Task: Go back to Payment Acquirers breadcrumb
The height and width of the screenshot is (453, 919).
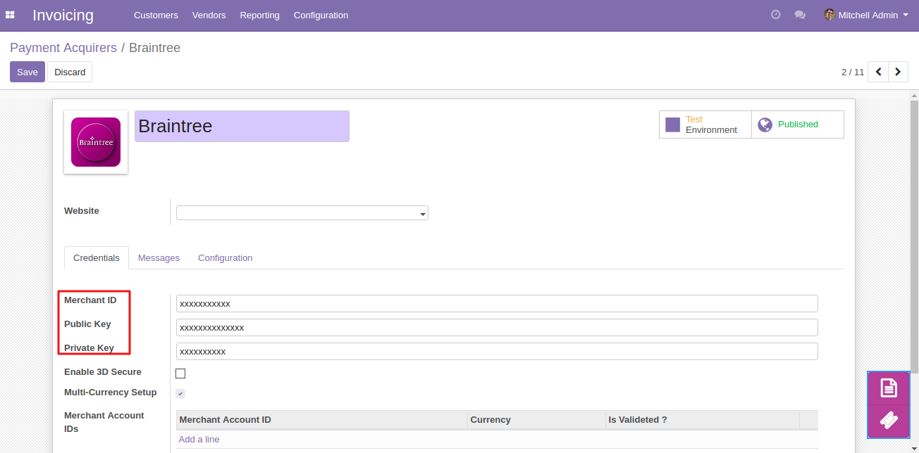Action: click(x=63, y=48)
